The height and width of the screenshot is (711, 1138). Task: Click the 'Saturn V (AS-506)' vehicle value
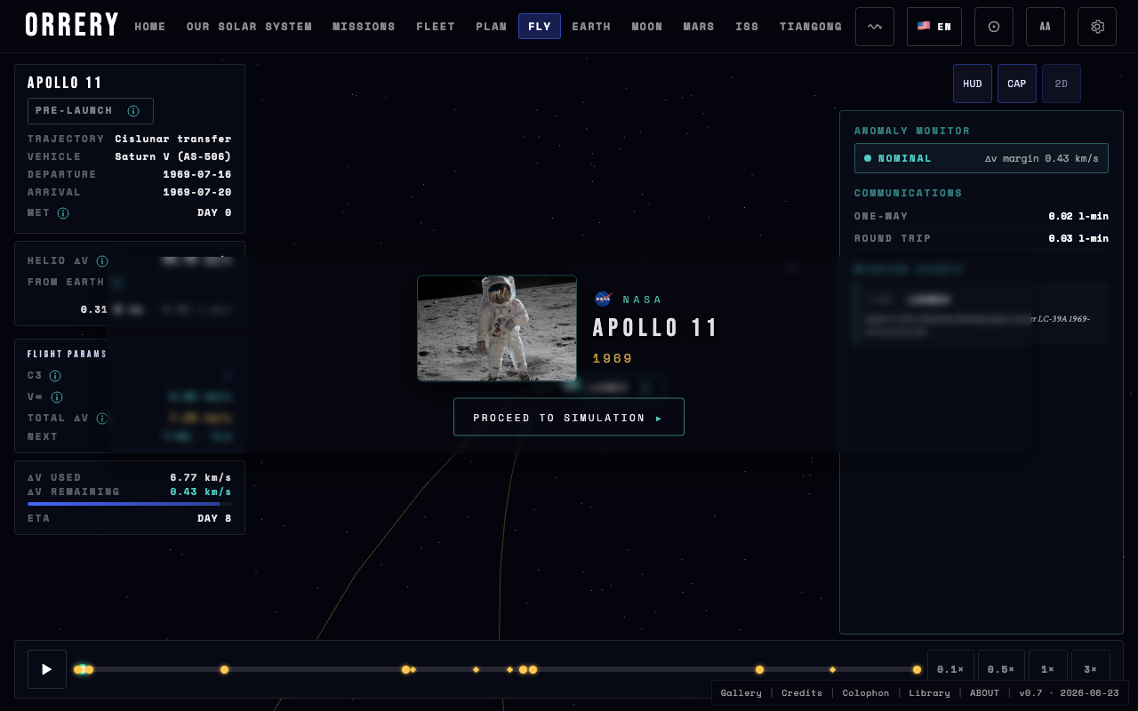click(173, 156)
